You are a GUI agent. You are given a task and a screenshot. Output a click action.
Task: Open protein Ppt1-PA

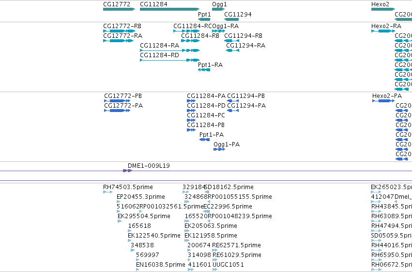click(x=204, y=140)
